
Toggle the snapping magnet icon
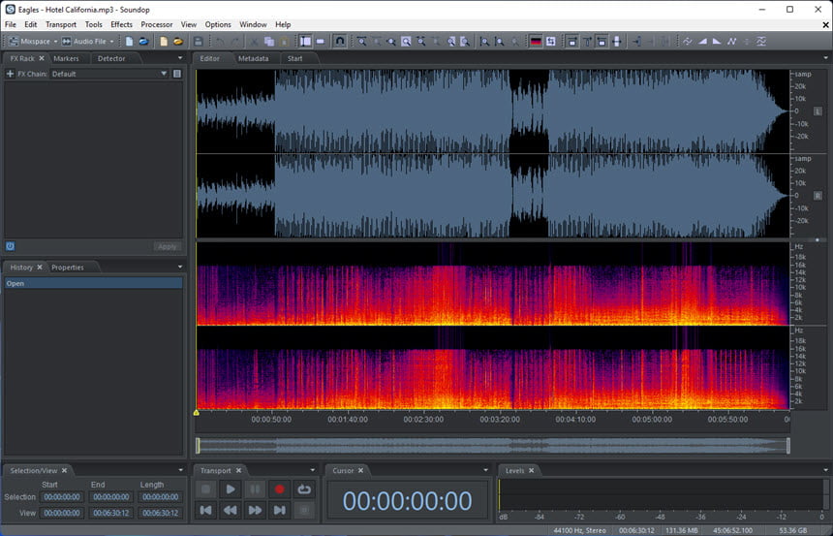click(x=339, y=41)
